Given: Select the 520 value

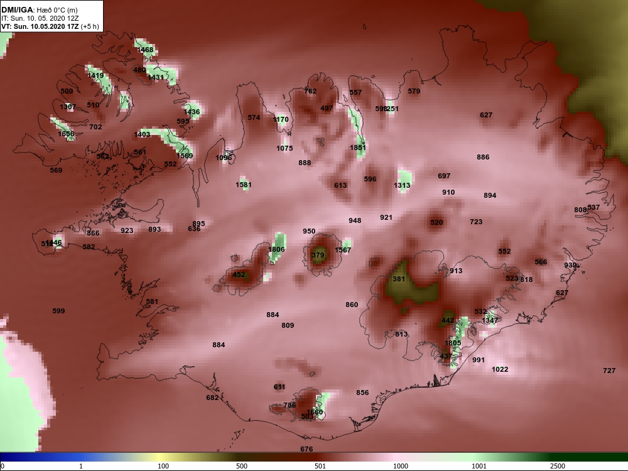Looking at the screenshot, I should [436, 222].
